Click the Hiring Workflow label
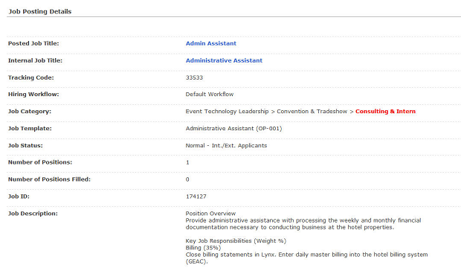This screenshot has width=461, height=268. (x=33, y=95)
